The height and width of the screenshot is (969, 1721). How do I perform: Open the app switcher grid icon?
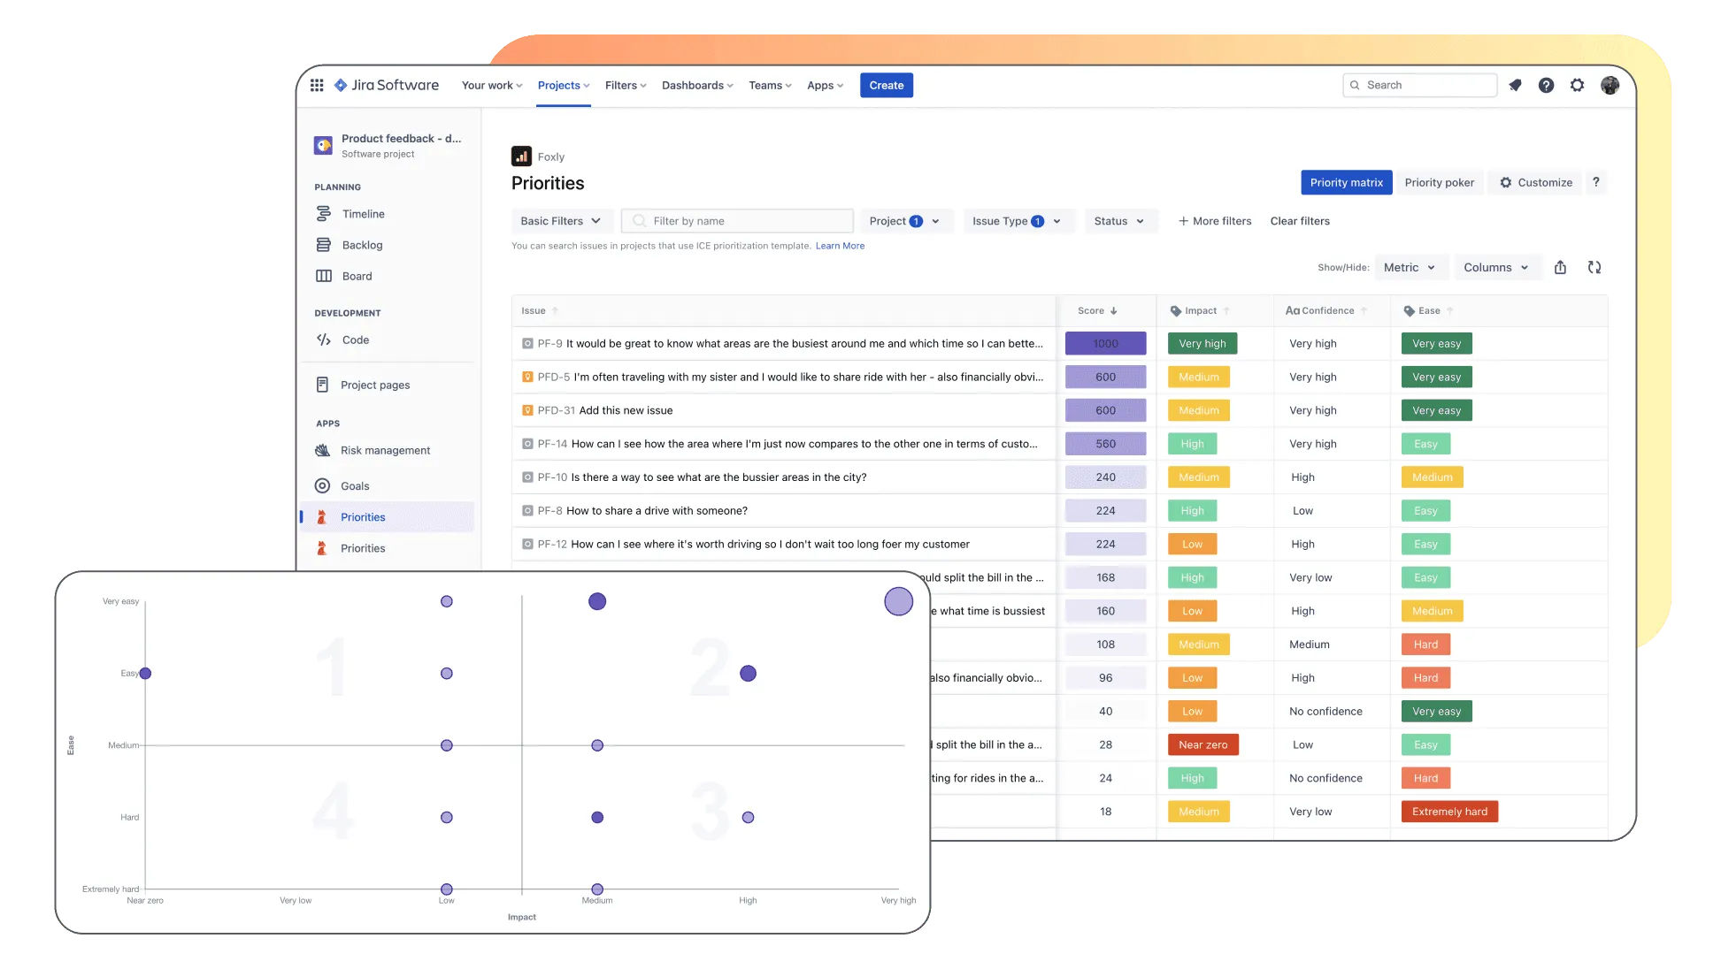(x=317, y=85)
